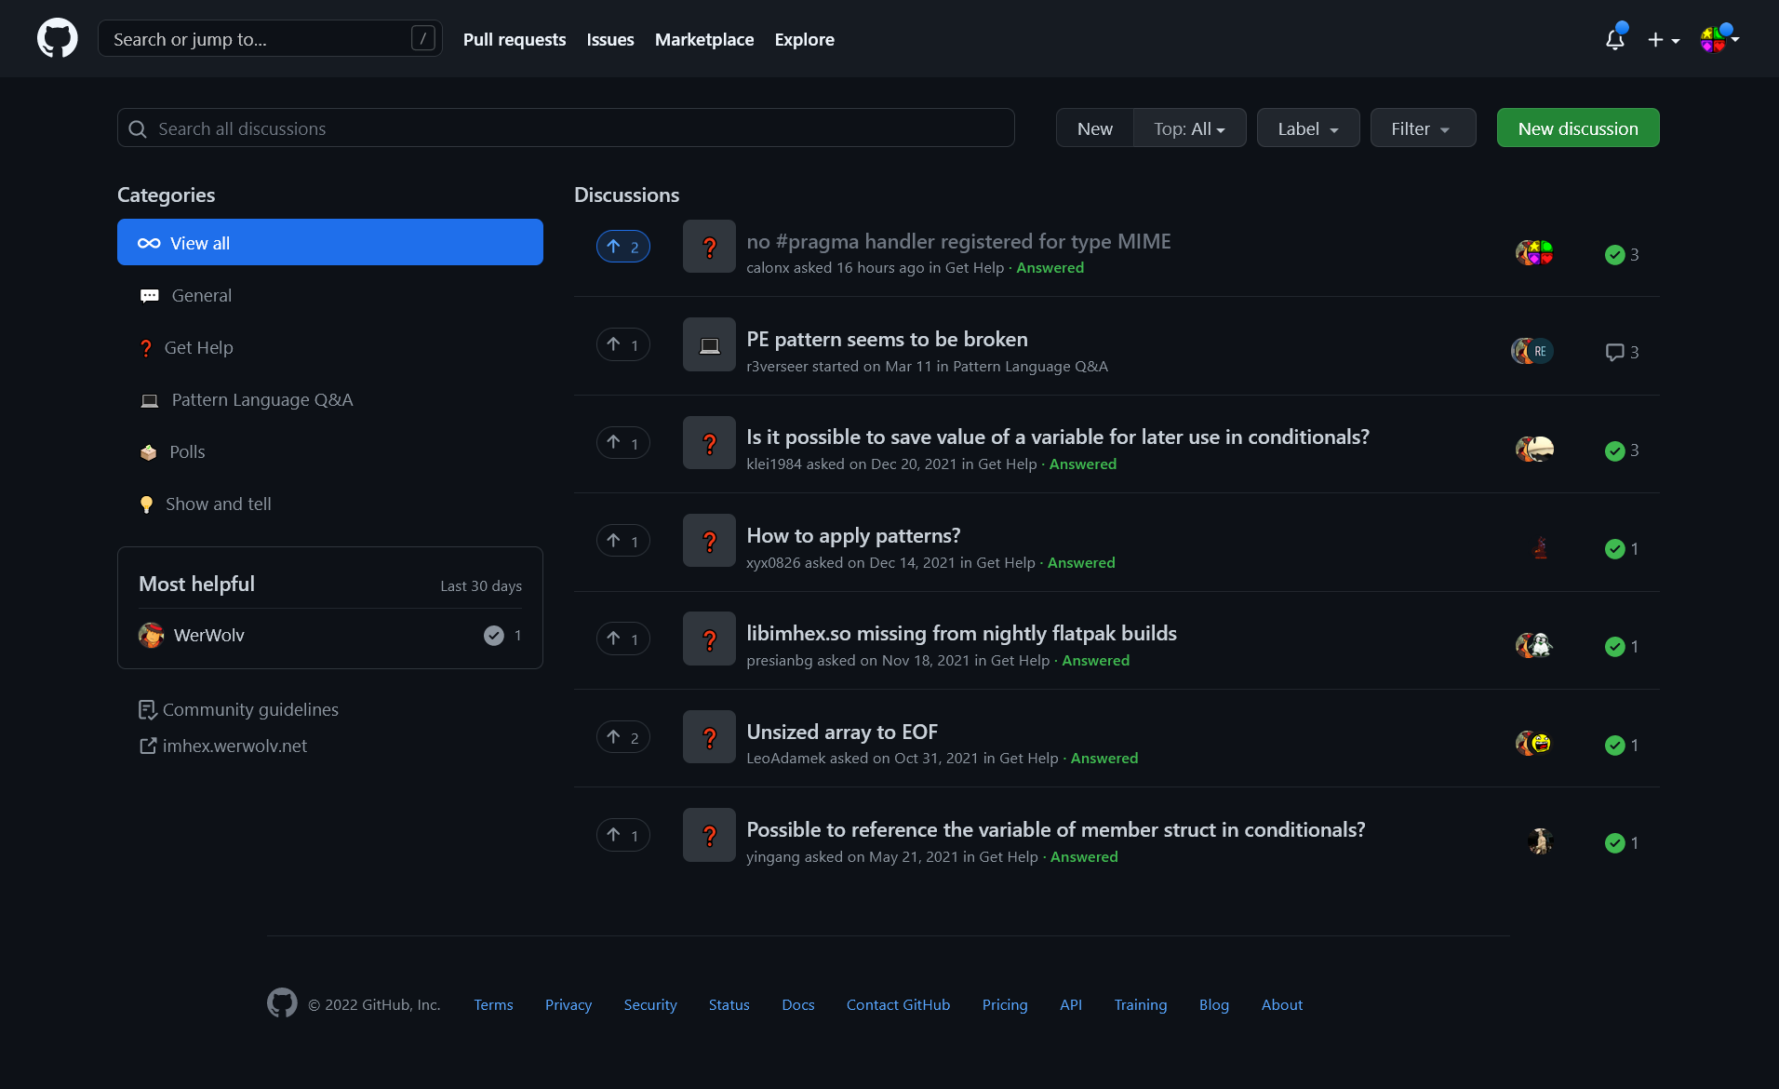Click the Search or jump to field

click(270, 39)
